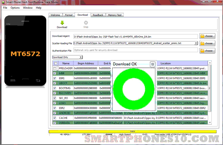Open the Options menu
The height and width of the screenshot is (145, 223).
click(15, 8)
